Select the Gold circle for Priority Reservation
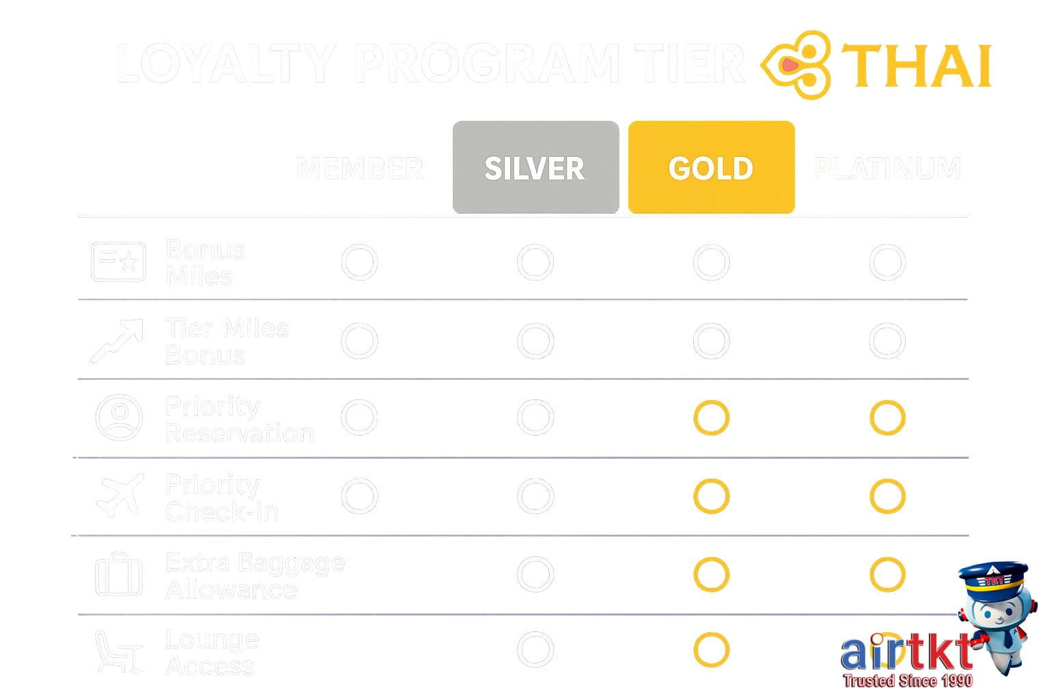This screenshot has height=699, width=1049. point(711,418)
